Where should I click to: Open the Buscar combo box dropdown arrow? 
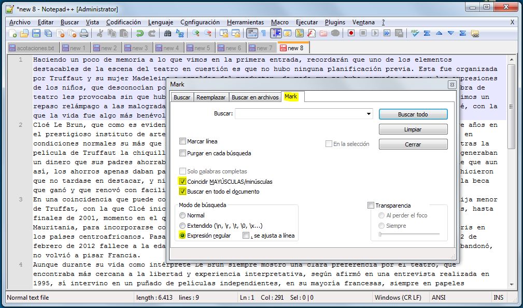[369, 114]
